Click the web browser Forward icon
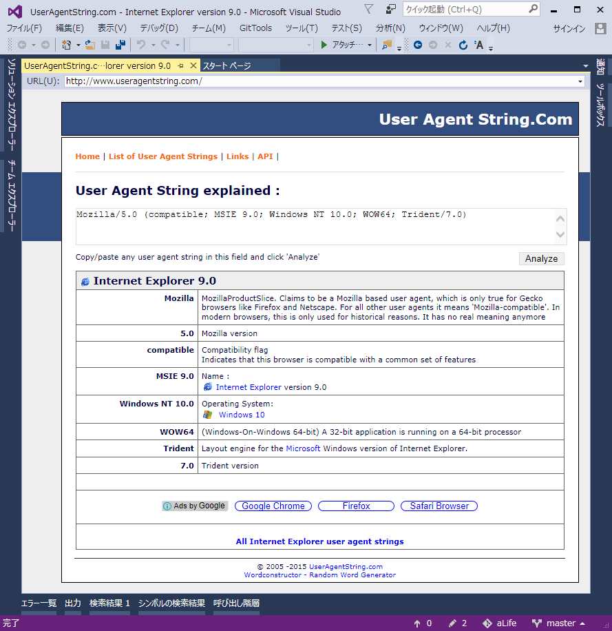 point(433,45)
